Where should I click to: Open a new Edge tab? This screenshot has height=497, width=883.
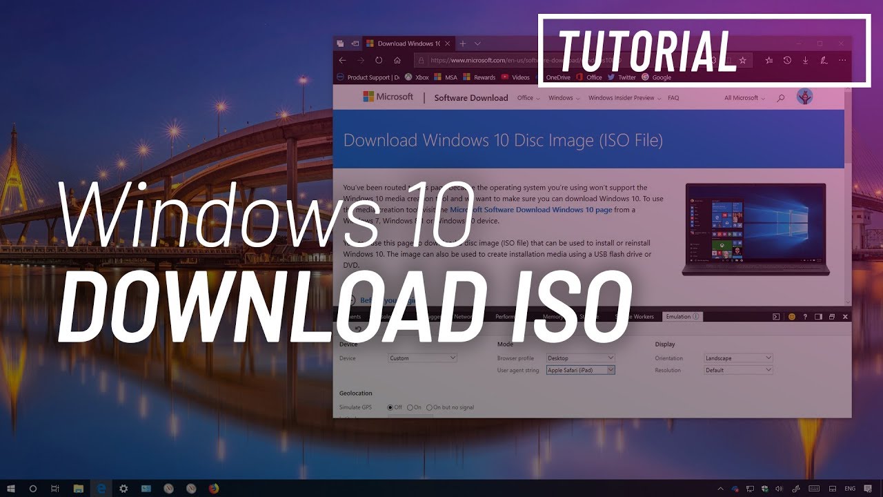463,43
